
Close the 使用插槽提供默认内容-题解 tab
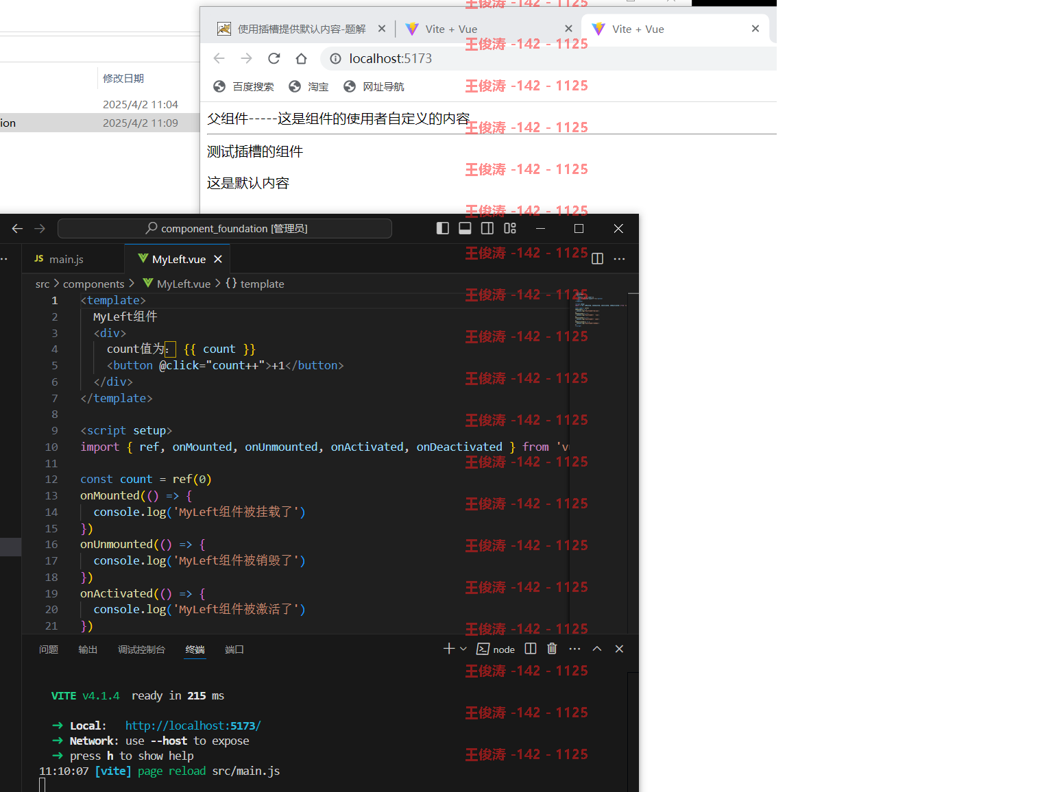point(382,29)
